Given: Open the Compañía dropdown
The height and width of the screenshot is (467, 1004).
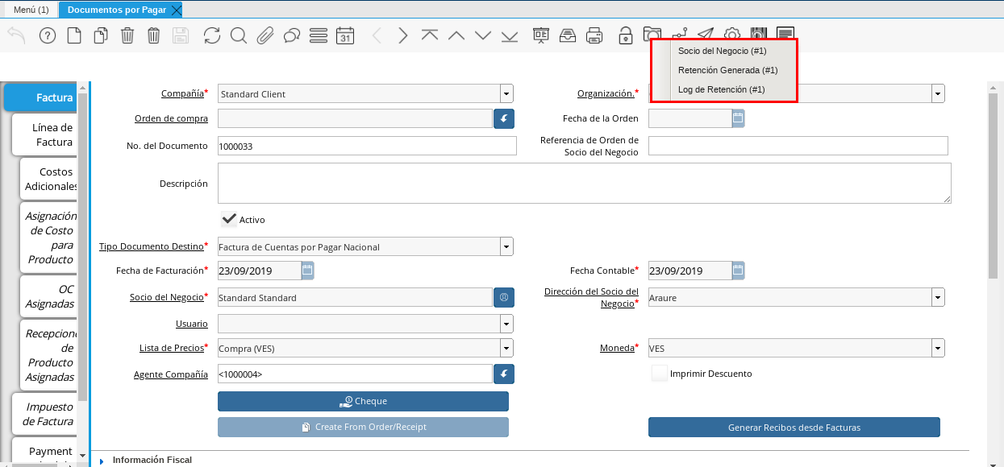Looking at the screenshot, I should point(506,94).
